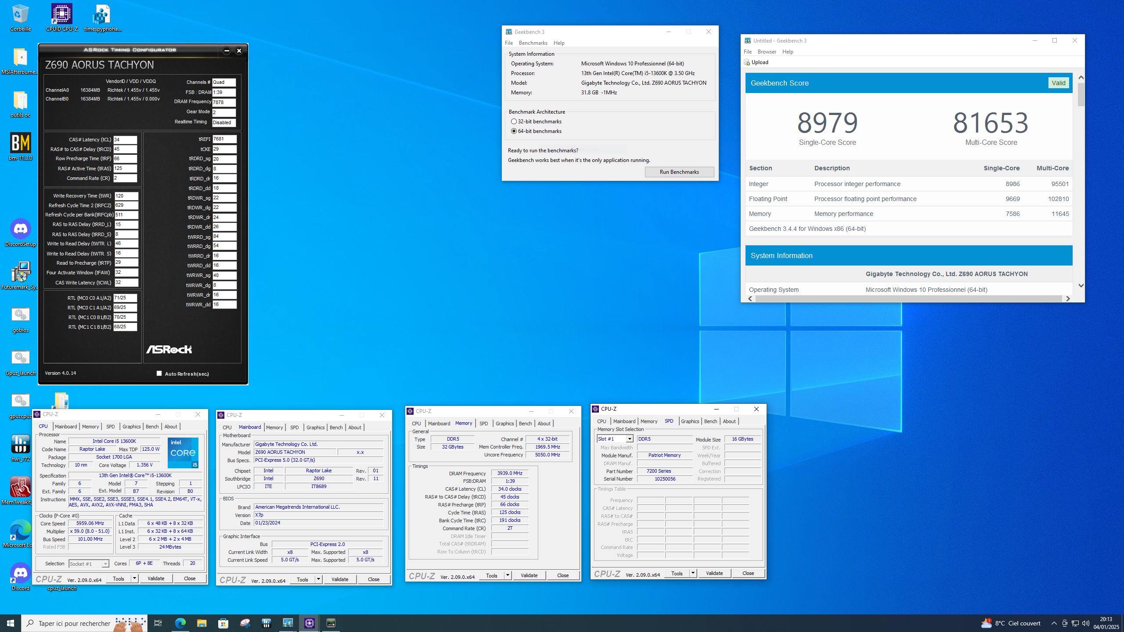This screenshot has width=1124, height=632.
Task: Select 32-bit benchmarks radio button
Action: coord(514,122)
